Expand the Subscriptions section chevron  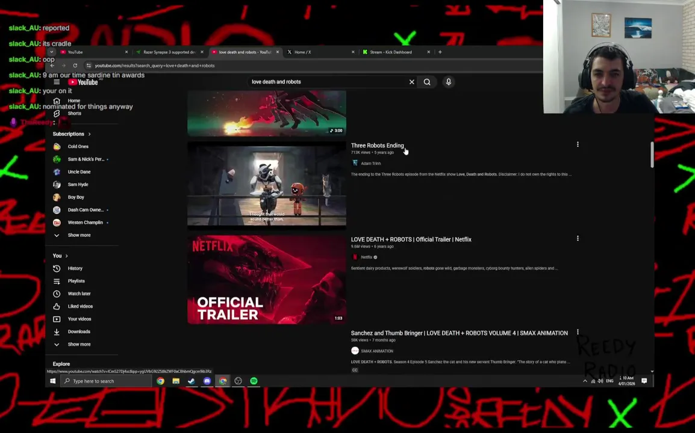90,134
